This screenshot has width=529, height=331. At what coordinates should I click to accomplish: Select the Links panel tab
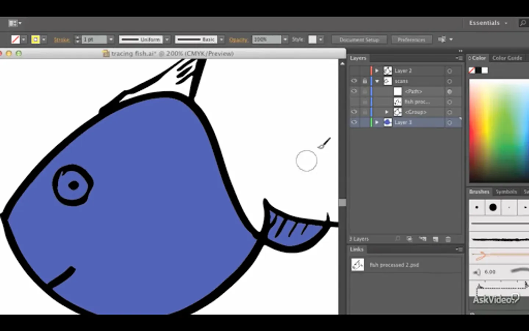[x=357, y=249]
